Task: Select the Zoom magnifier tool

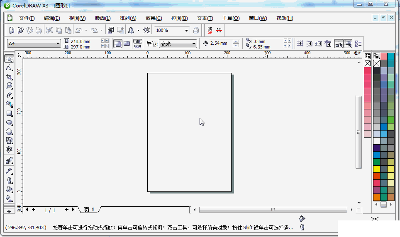Action: (x=9, y=86)
